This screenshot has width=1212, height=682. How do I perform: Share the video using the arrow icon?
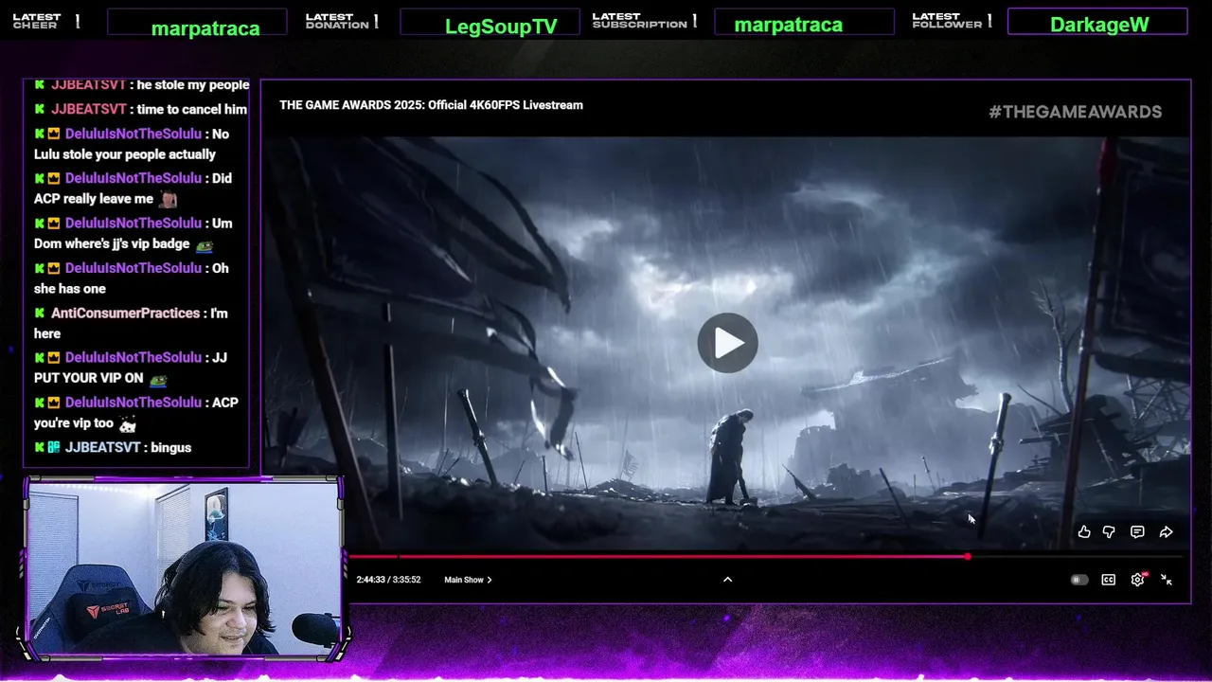pyautogui.click(x=1167, y=532)
